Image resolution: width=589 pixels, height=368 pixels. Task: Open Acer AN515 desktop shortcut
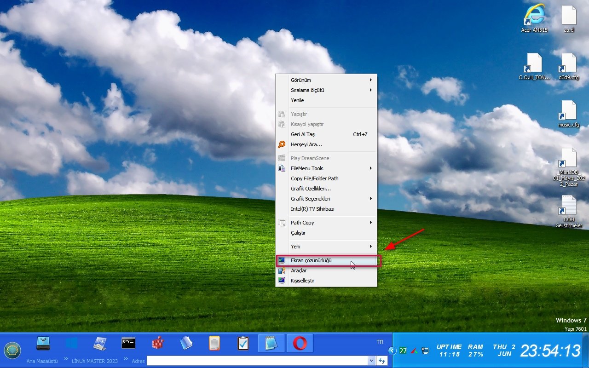(x=535, y=18)
